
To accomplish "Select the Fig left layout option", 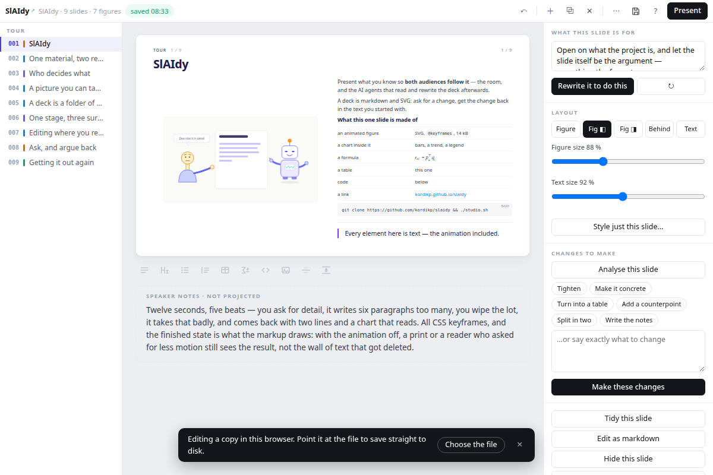I will pos(597,129).
